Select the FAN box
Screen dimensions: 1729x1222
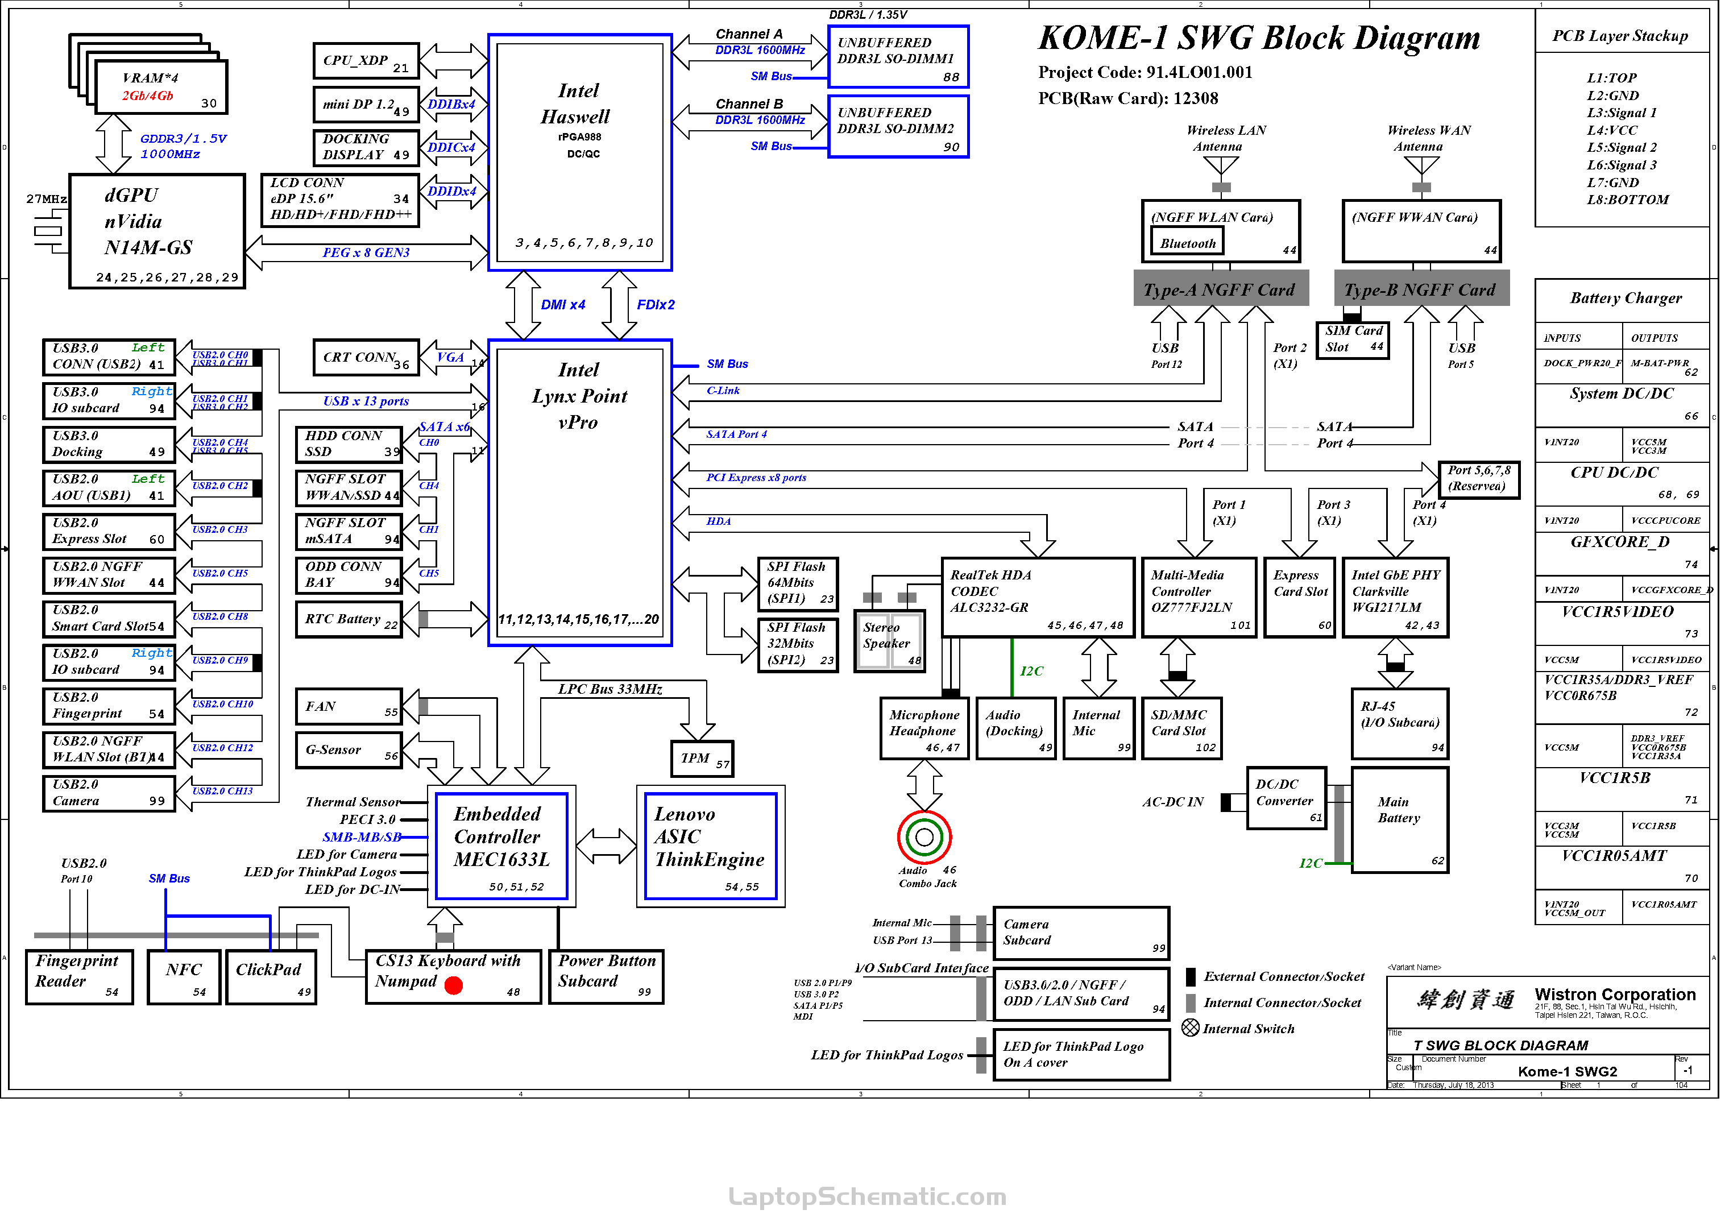[x=349, y=707]
